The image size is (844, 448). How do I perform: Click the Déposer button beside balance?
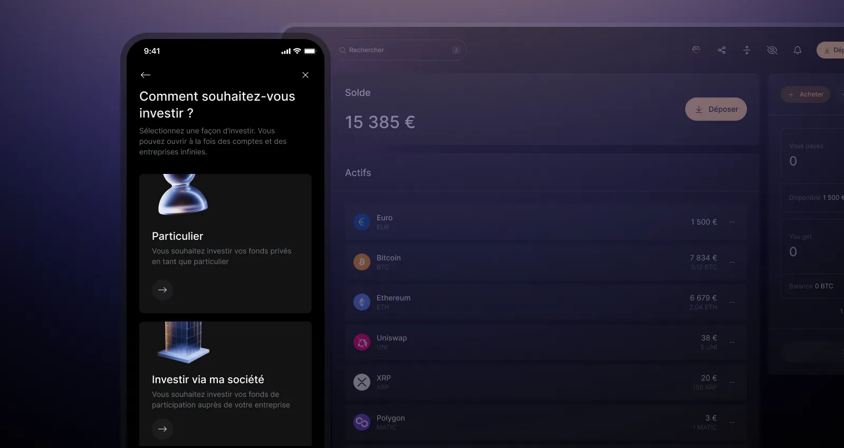point(716,109)
